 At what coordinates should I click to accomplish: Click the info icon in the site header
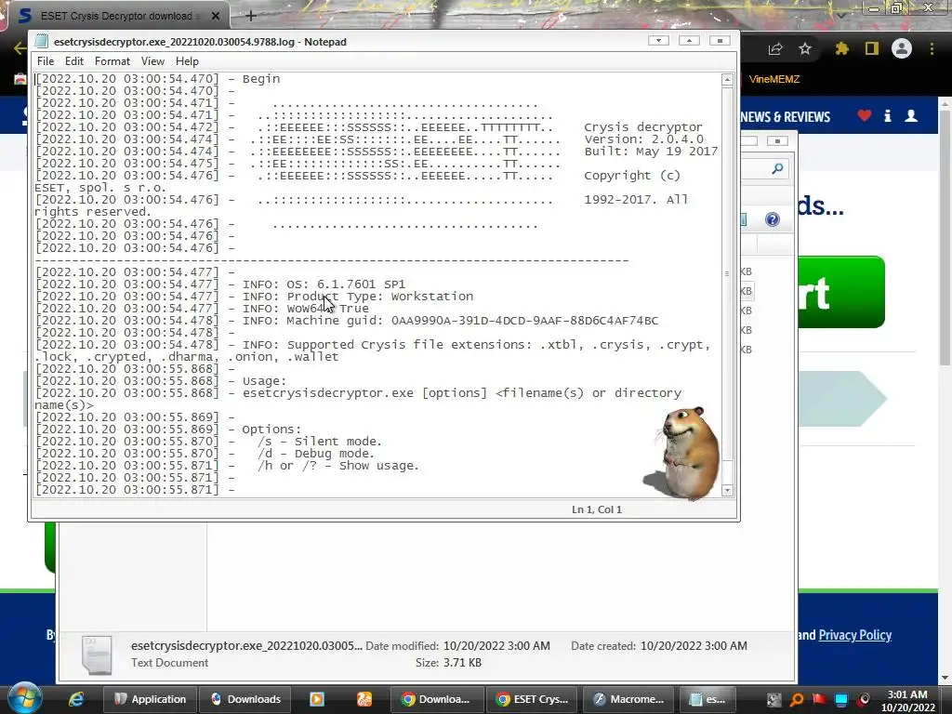click(x=888, y=115)
